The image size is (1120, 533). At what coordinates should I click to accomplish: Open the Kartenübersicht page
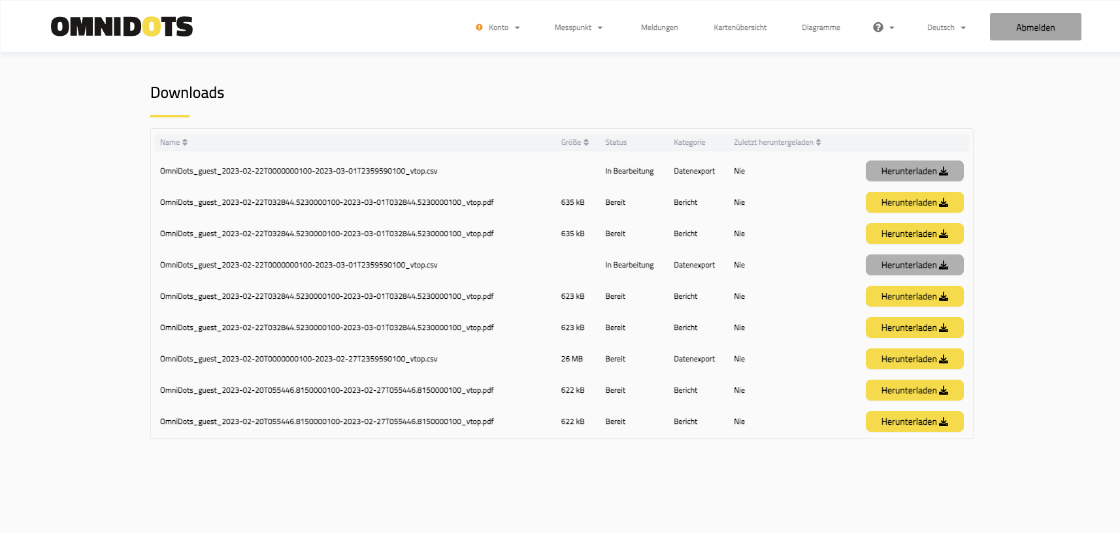[740, 27]
